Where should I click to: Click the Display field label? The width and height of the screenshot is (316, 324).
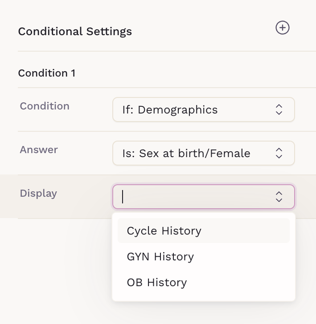point(38,193)
